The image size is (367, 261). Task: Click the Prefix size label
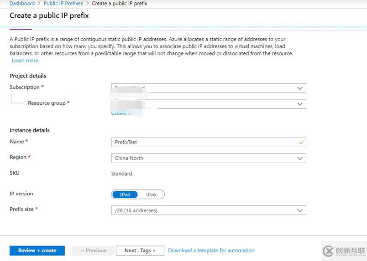tap(21, 209)
